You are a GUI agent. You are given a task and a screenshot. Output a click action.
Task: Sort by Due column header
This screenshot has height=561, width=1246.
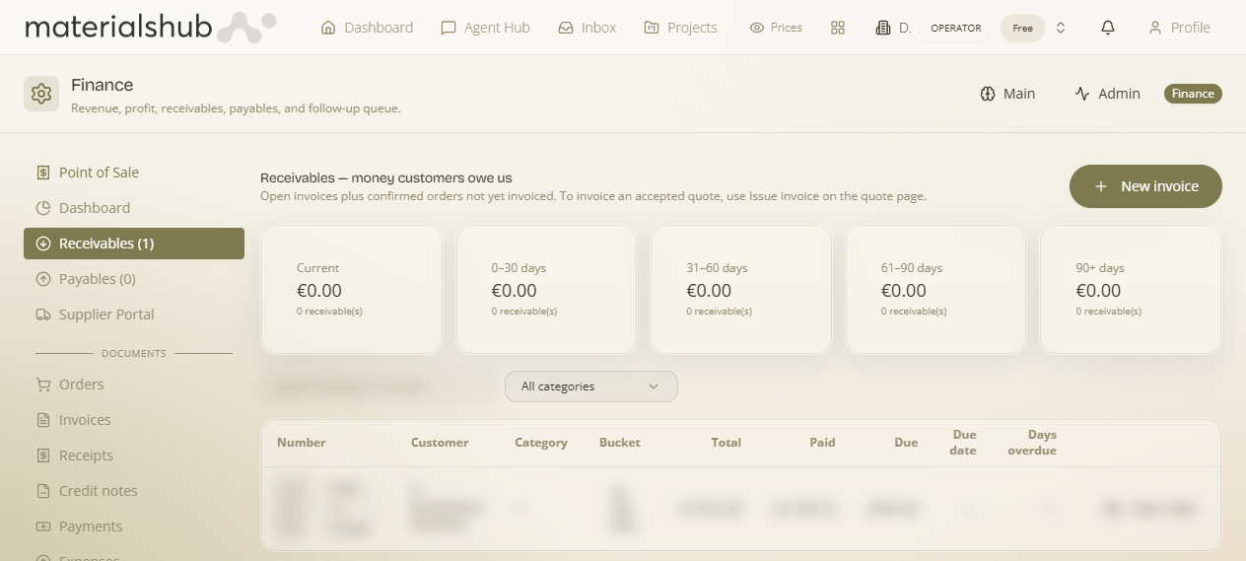[906, 443]
